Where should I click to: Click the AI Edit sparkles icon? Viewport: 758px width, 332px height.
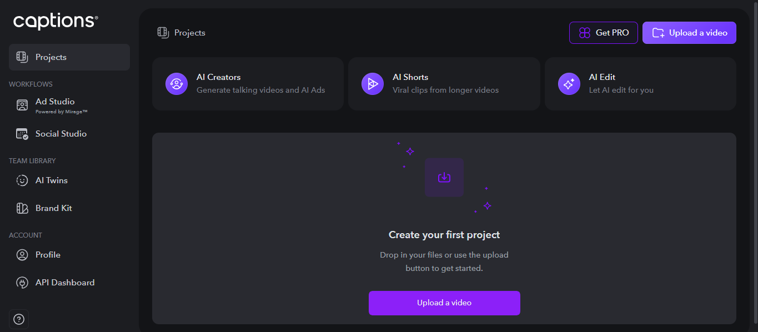click(x=569, y=84)
